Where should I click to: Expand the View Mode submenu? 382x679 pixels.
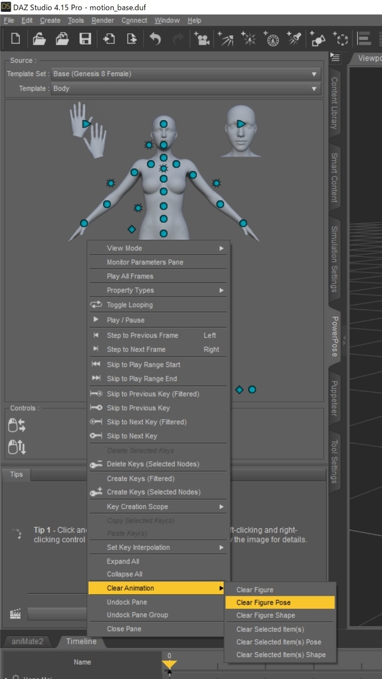158,248
